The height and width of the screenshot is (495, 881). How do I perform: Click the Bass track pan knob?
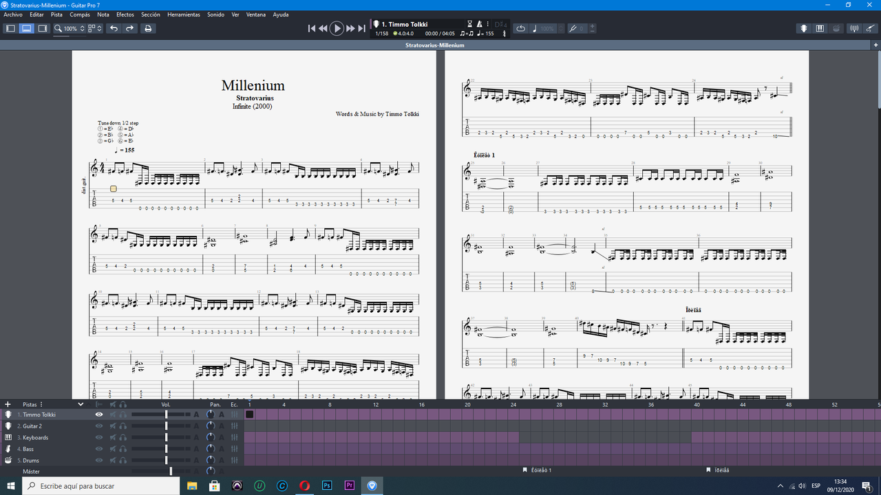[211, 449]
